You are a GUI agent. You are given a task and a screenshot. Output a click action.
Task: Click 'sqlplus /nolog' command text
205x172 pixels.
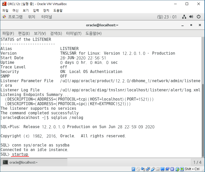(67, 117)
